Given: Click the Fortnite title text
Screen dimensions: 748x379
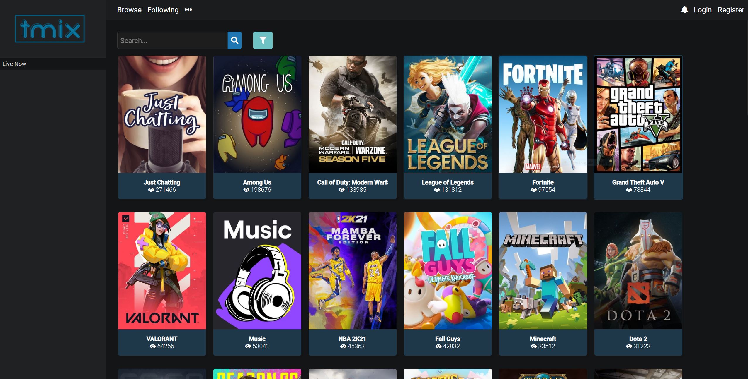Looking at the screenshot, I should tap(543, 182).
